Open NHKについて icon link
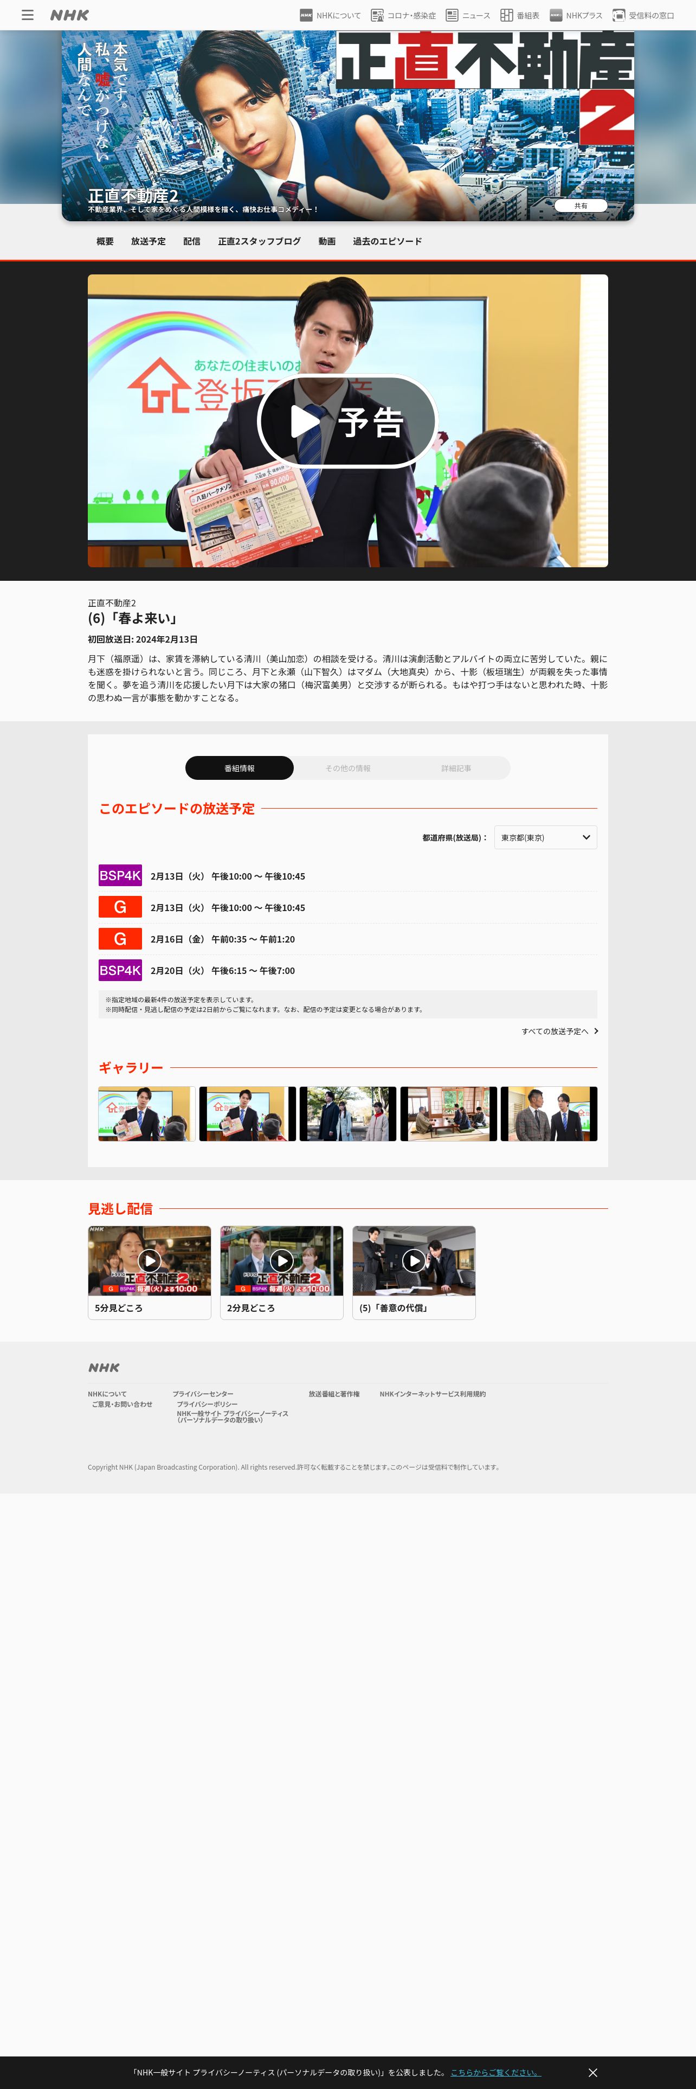The width and height of the screenshot is (696, 2089). pos(330,15)
